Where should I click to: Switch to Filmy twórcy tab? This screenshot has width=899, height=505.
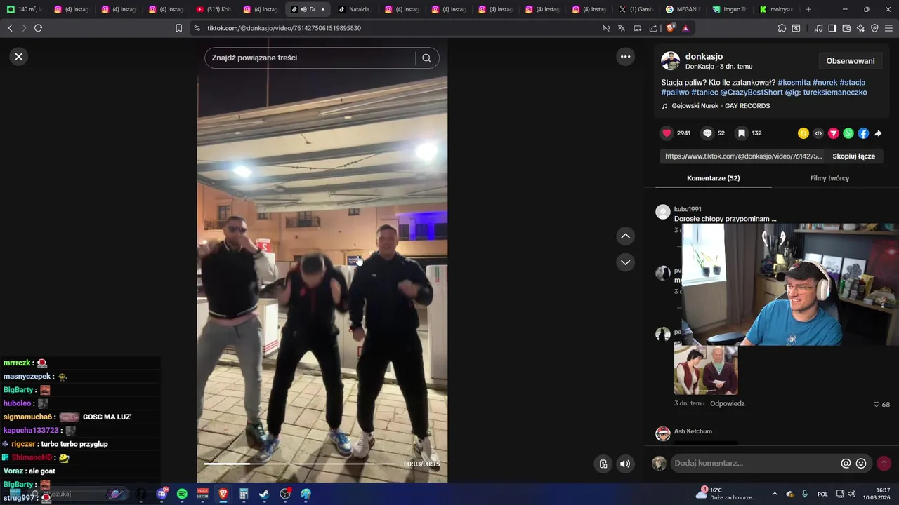click(829, 178)
